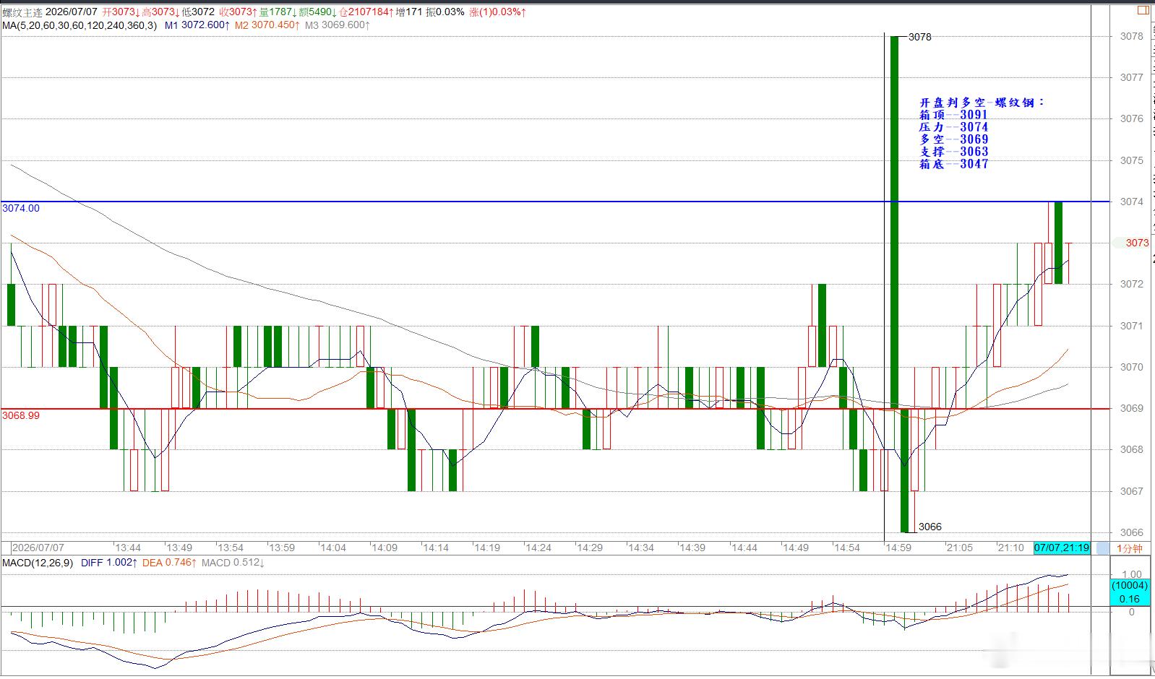The height and width of the screenshot is (679, 1155).
Task: Click the 额5490 turnover field
Action: (317, 12)
